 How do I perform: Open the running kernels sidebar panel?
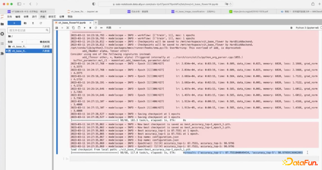2,34
